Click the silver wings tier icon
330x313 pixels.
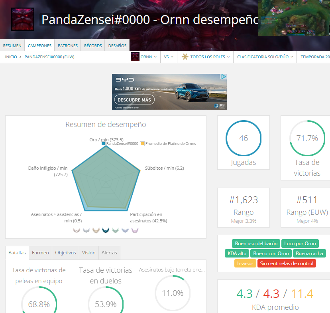(86, 230)
